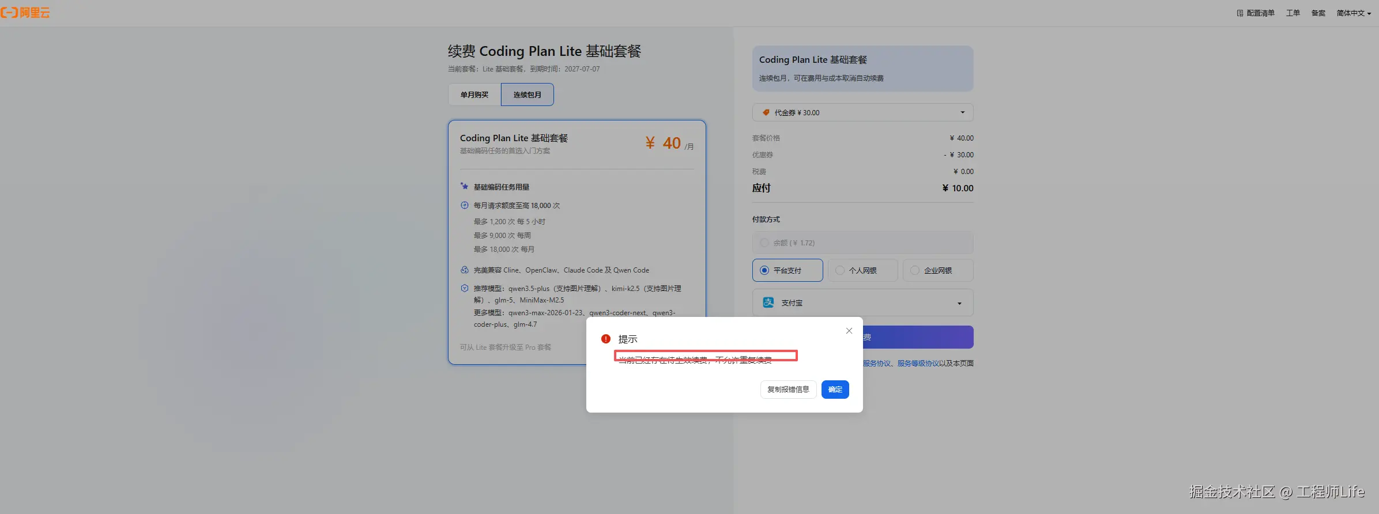The image size is (1379, 514).
Task: Switch to the 连续包月 tab
Action: coord(527,95)
